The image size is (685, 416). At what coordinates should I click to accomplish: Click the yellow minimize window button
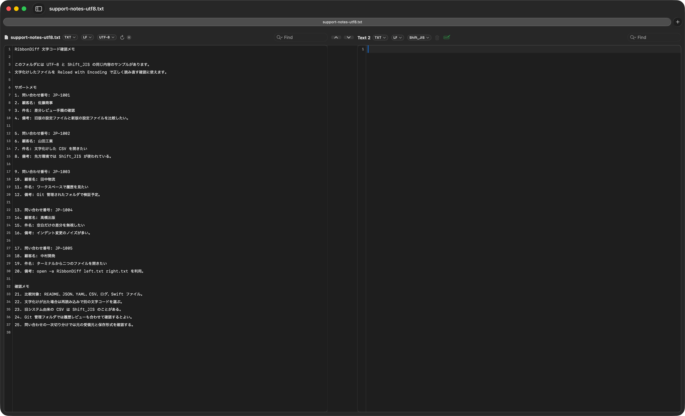pos(16,9)
